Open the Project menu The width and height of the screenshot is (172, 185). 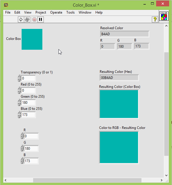41,12
